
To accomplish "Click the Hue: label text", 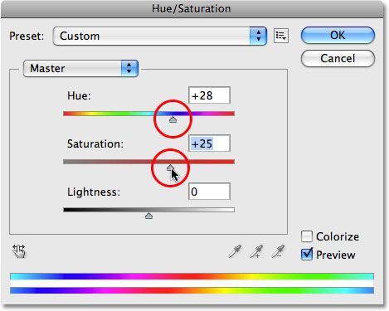I will point(79,95).
